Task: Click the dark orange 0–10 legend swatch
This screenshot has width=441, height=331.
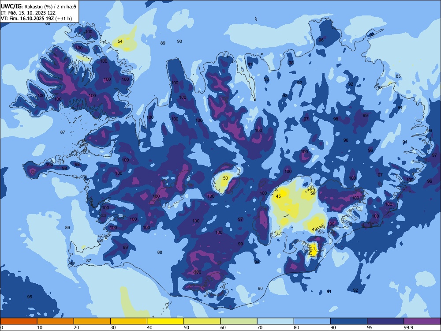Action: point(19,321)
